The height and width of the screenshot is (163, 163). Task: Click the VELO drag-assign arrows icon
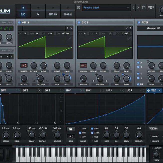tap(148, 90)
